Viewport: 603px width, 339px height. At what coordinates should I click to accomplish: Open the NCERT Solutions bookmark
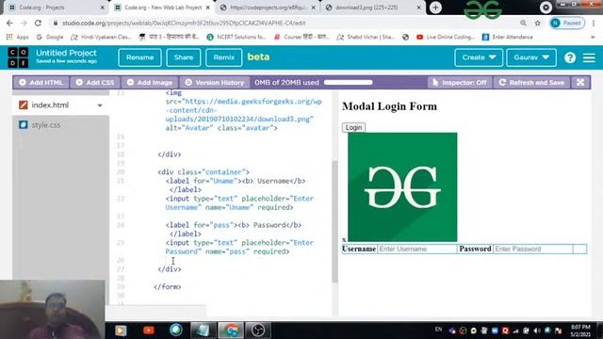pos(236,37)
